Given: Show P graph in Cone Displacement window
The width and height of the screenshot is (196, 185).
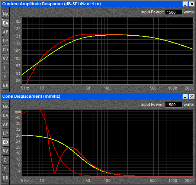Looking at the screenshot, I should 6,169.
